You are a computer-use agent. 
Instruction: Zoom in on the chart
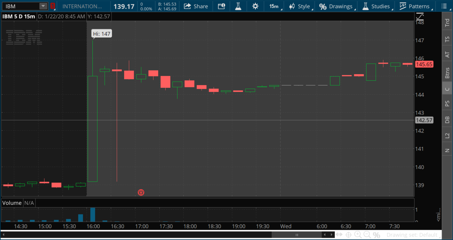tap(357, 235)
